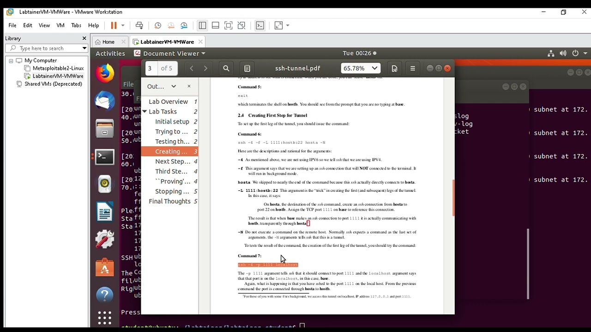The image size is (591, 332).
Task: Close the LabtainerVM-VMWare tab
Action: [200, 42]
